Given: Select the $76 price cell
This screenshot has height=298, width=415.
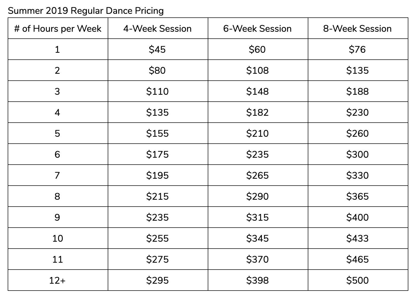Looking at the screenshot, I should [x=358, y=49].
